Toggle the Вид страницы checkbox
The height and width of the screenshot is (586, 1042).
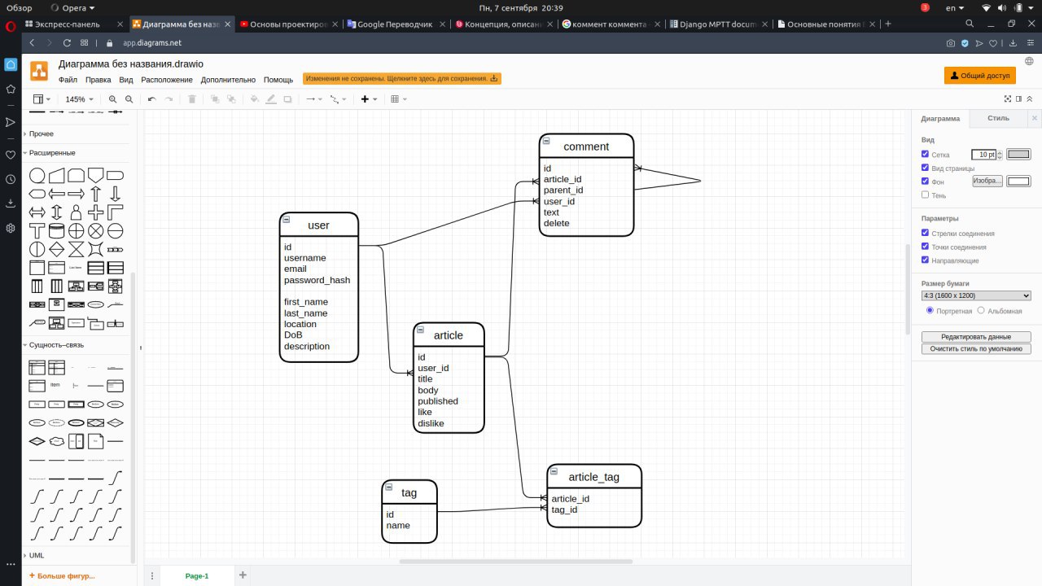pyautogui.click(x=925, y=168)
